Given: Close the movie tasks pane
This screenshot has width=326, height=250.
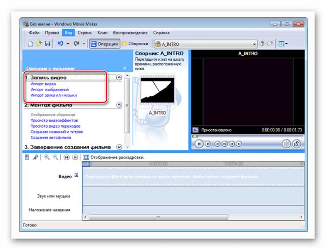Looking at the screenshot, I should tap(125, 68).
